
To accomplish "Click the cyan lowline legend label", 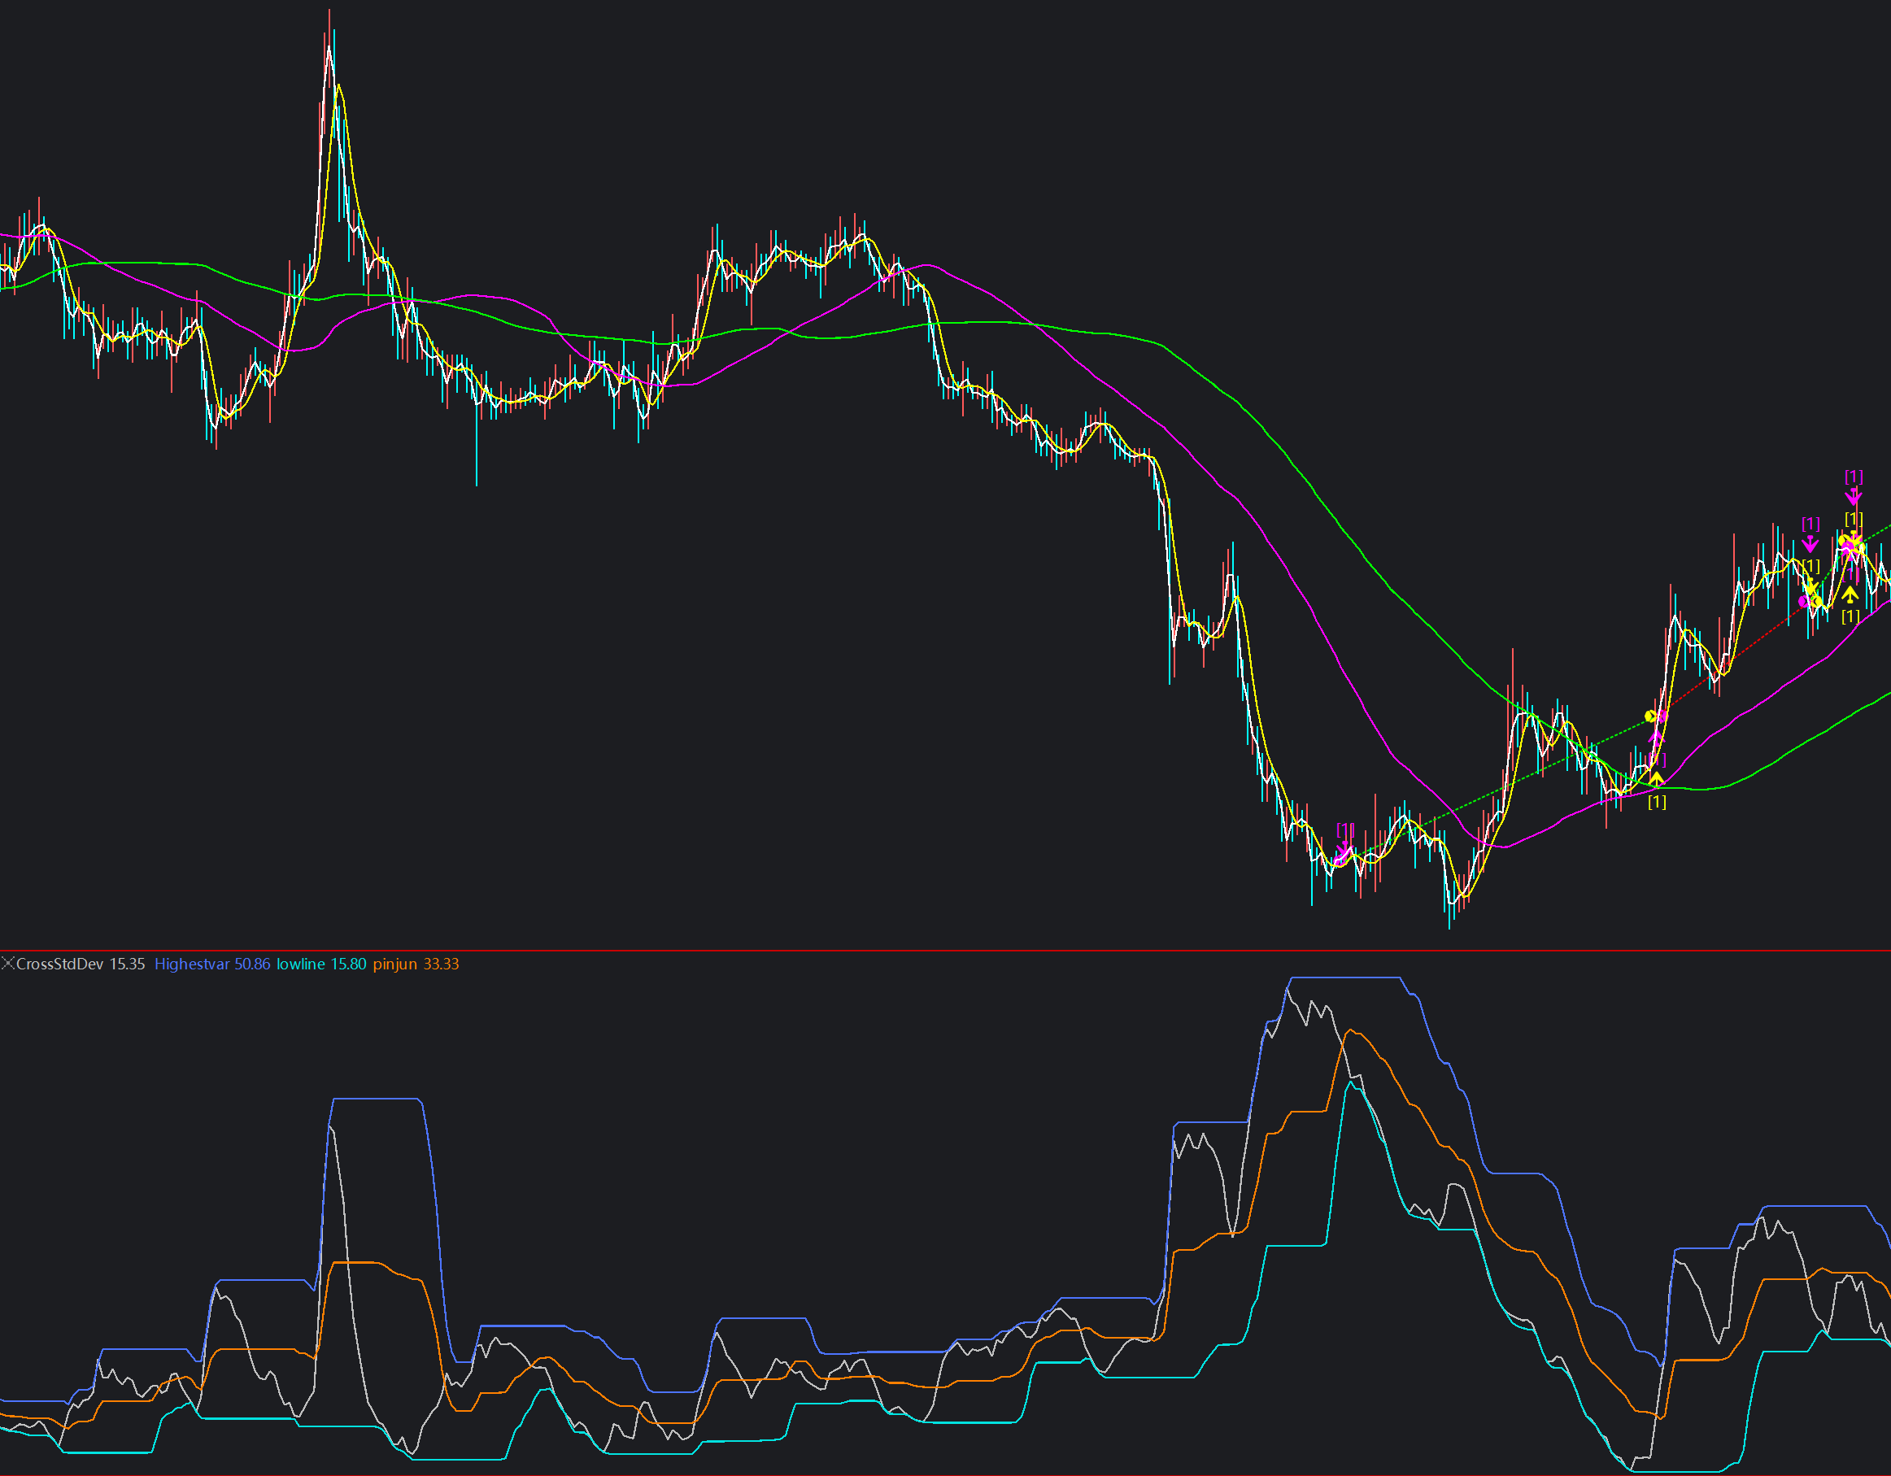I will click(x=300, y=964).
